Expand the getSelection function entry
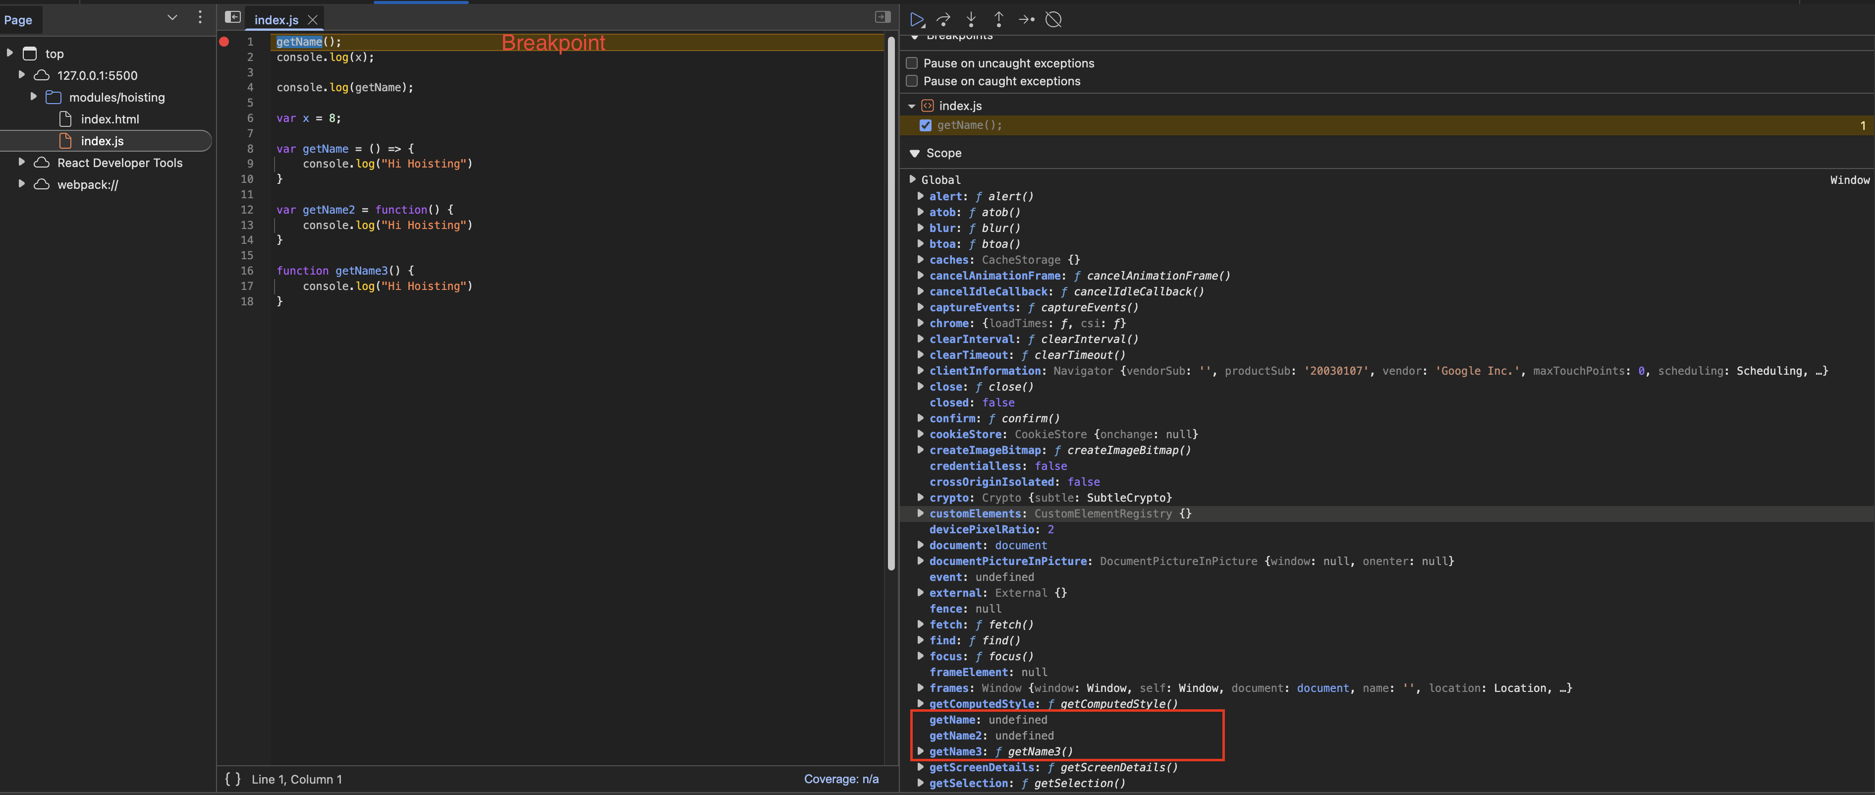The width and height of the screenshot is (1875, 795). click(x=921, y=783)
